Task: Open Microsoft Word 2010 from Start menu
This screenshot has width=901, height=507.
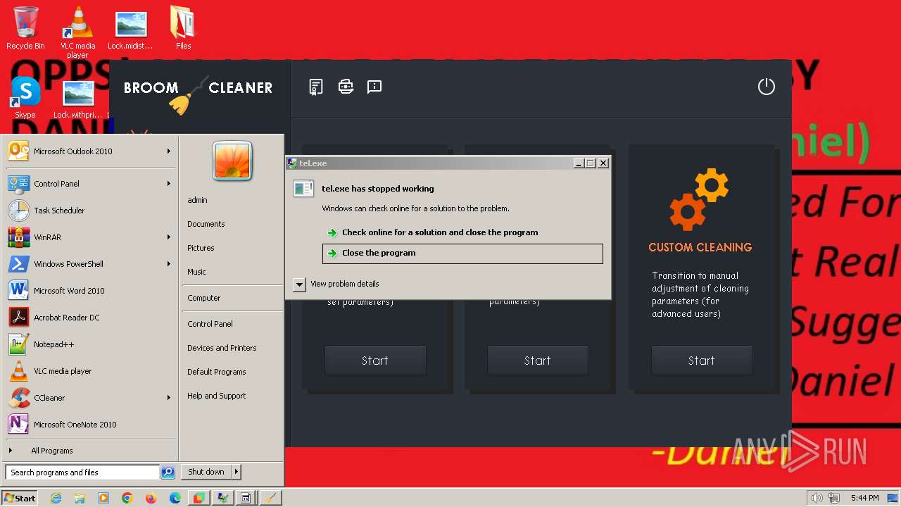Action: pyautogui.click(x=90, y=291)
